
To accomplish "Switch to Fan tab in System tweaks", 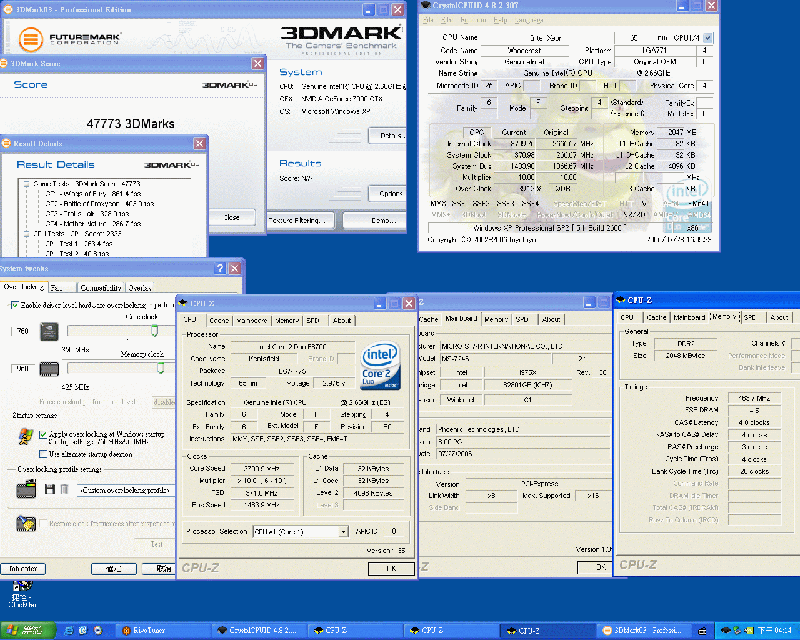I will [x=62, y=288].
